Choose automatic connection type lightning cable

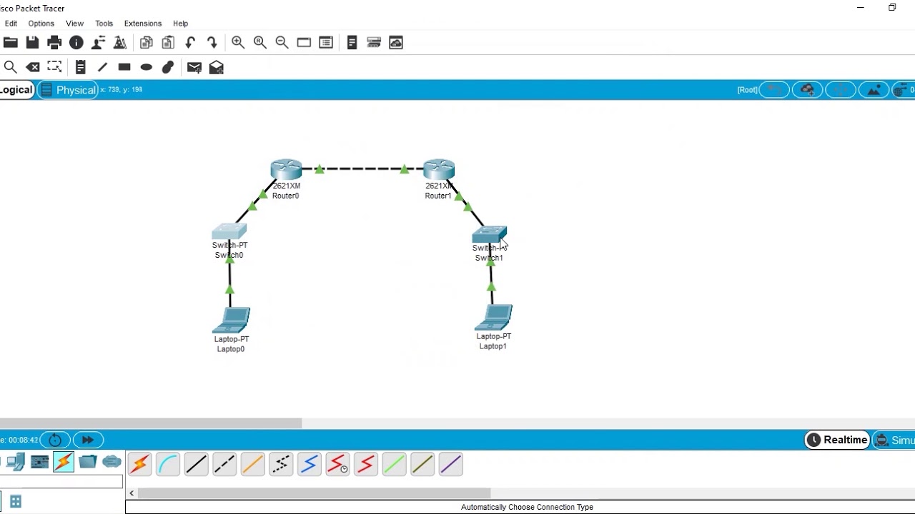tap(139, 464)
